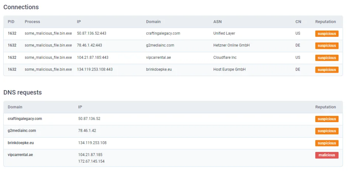Screen dimensions: 350x174
Task: Open craftingalegacy.com domain in Connections table
Action: pos(163,33)
